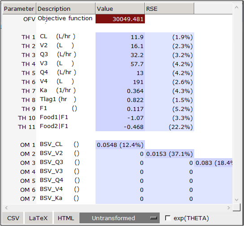Image resolution: width=244 pixels, height=226 pixels.
Task: Click the BSV_Q3 cell 0.083
Action: [213, 163]
